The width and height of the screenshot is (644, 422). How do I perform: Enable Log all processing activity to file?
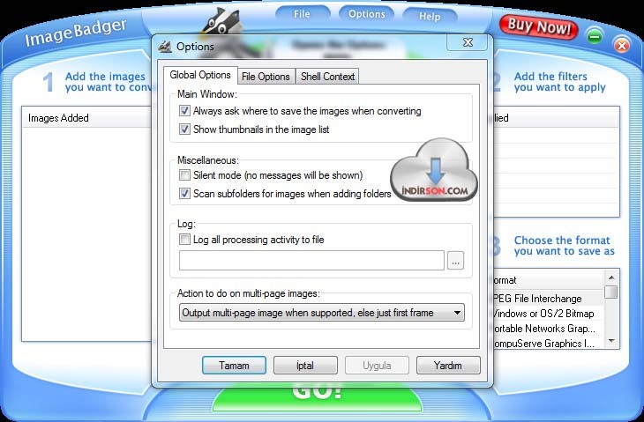184,239
